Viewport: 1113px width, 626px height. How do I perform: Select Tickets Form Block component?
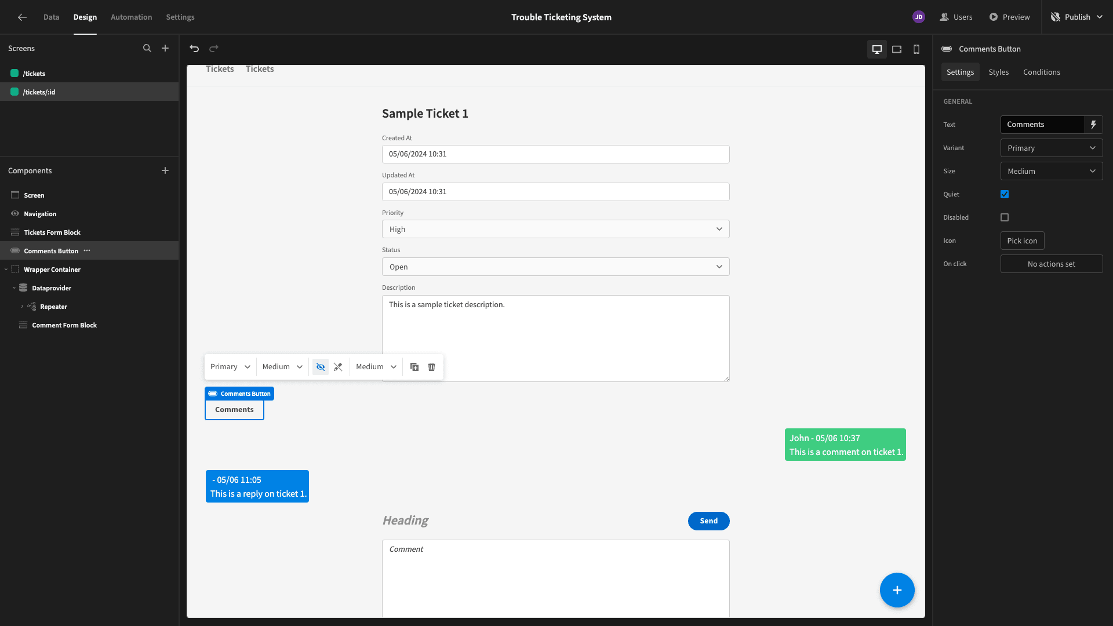(89, 232)
